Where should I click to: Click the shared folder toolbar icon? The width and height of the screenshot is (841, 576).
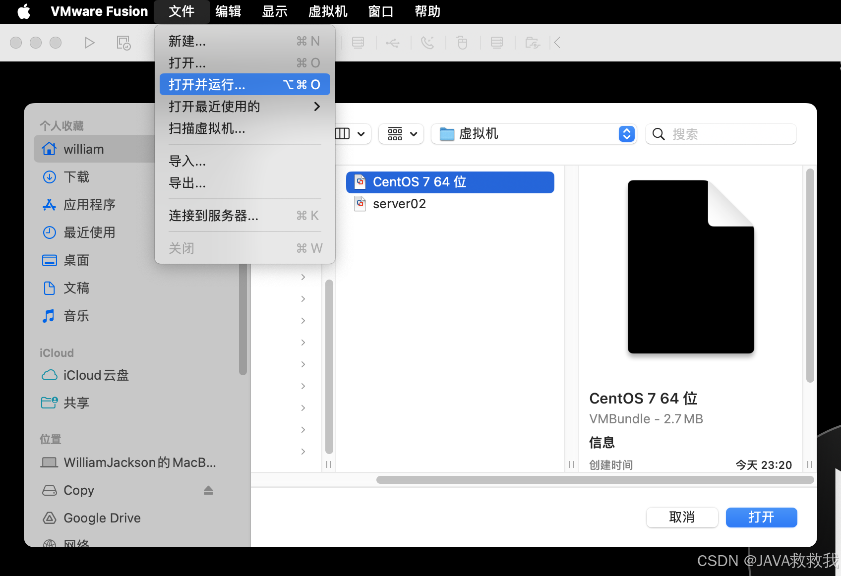pos(532,43)
